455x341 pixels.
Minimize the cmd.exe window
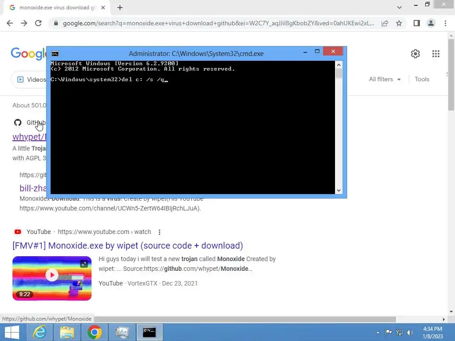pyautogui.click(x=305, y=52)
